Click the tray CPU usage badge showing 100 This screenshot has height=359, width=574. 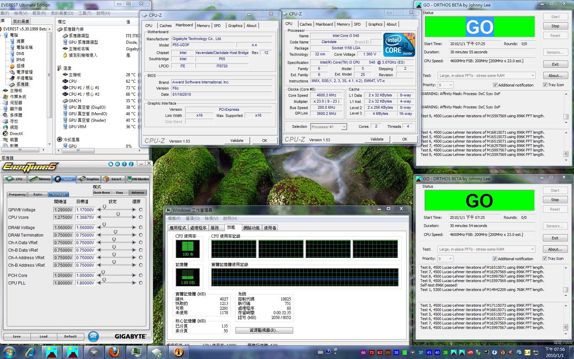pyautogui.click(x=388, y=353)
